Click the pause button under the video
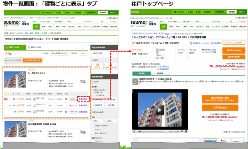The image size is (248, 149). 134,131
